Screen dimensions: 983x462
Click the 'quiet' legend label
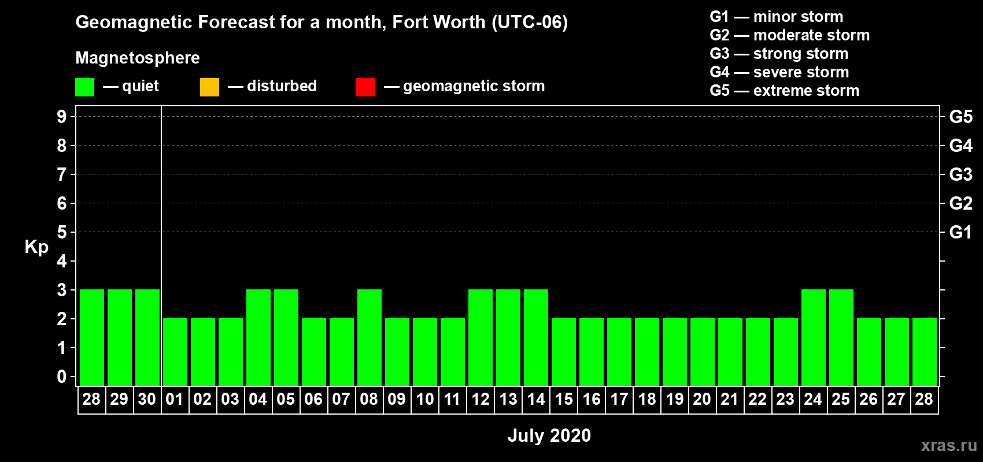click(141, 86)
